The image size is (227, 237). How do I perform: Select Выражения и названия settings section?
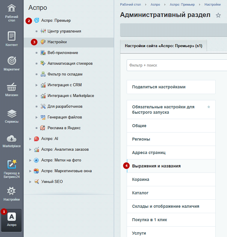pyautogui.click(x=171, y=166)
